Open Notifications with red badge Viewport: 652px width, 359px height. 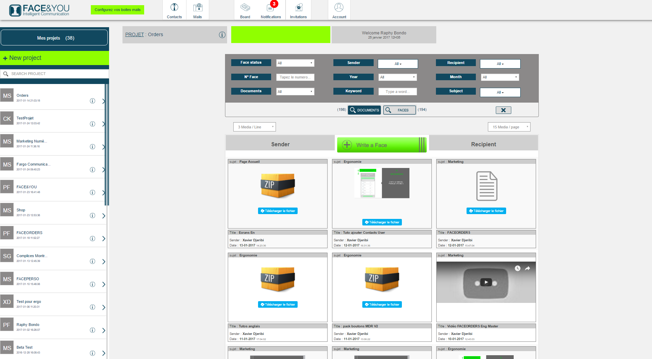(271, 10)
